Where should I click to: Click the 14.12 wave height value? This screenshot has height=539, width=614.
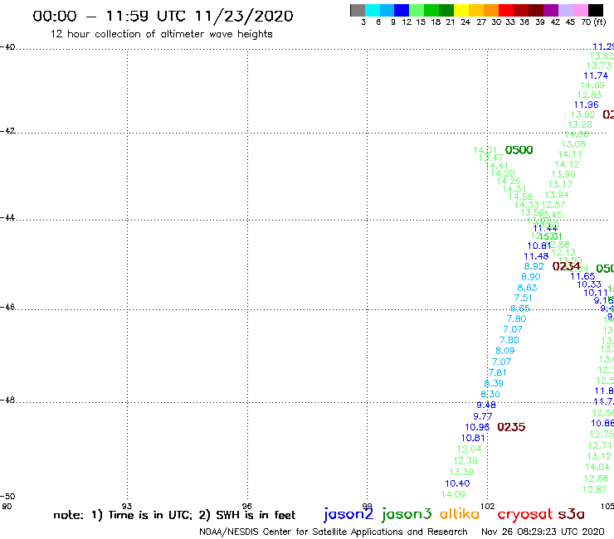click(x=566, y=164)
